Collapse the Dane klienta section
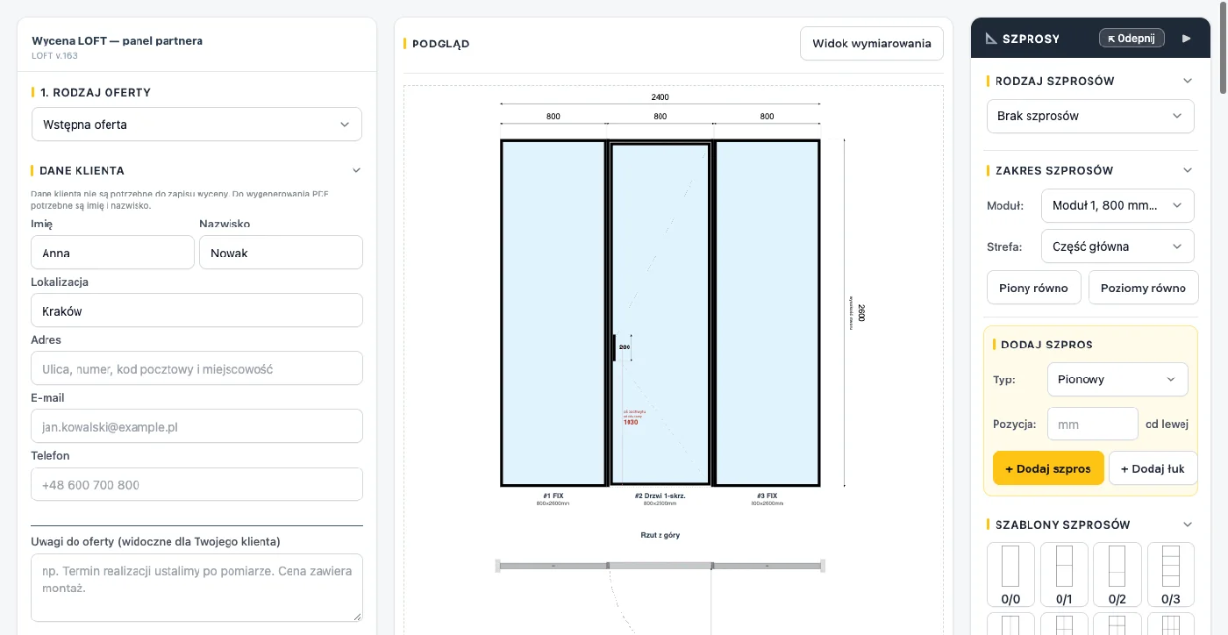The image size is (1228, 635). [x=356, y=170]
